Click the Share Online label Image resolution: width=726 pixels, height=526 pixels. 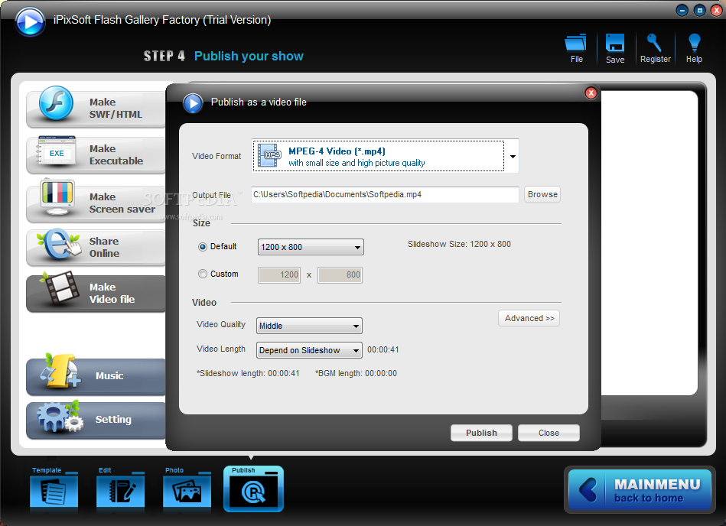click(x=104, y=248)
